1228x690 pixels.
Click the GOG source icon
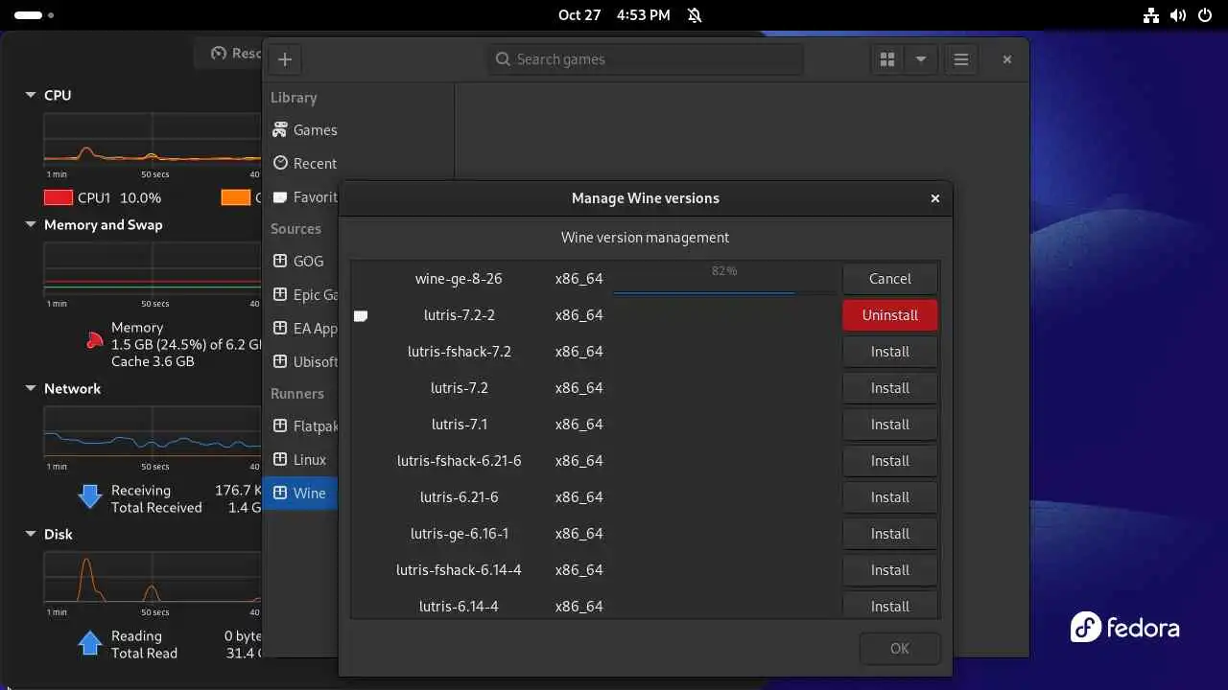click(x=280, y=261)
